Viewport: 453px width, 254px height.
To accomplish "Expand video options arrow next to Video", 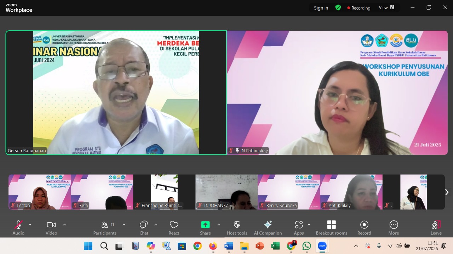I will 64,225.
